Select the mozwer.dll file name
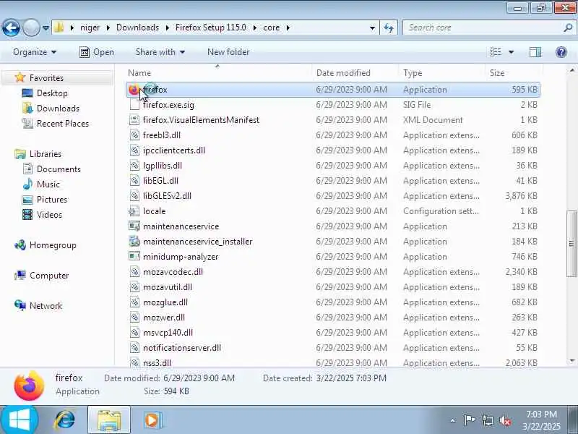 164,318
